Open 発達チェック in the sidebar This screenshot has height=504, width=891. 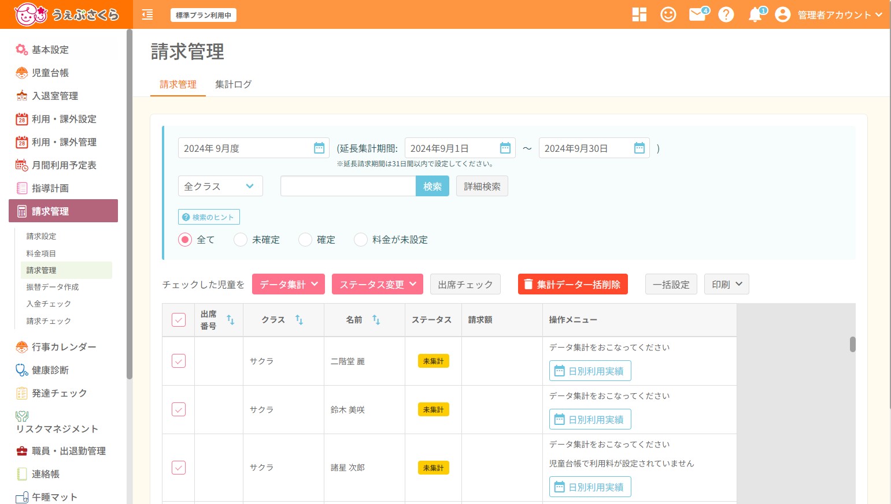pos(64,393)
